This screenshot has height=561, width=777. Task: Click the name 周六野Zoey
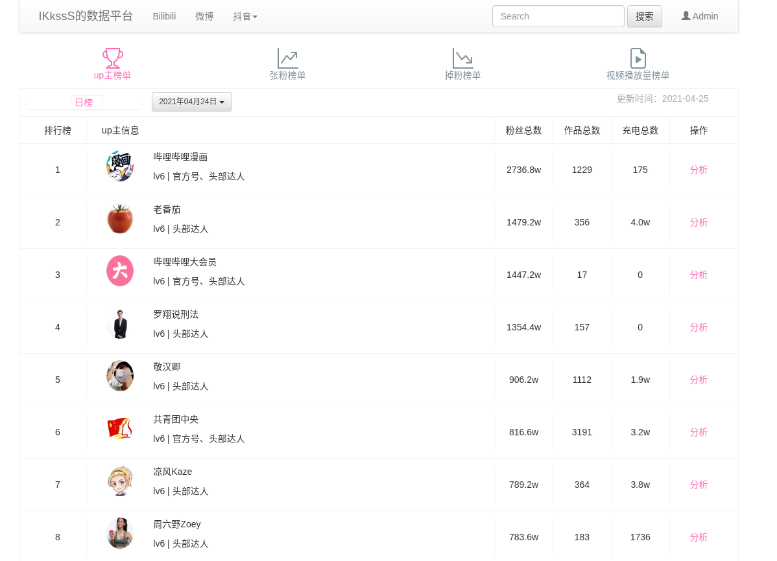tap(177, 524)
